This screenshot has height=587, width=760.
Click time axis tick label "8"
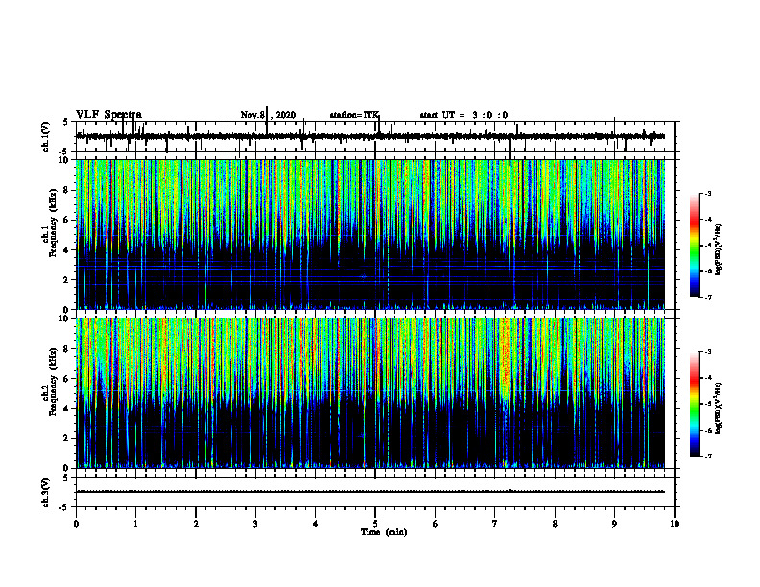pyautogui.click(x=555, y=524)
